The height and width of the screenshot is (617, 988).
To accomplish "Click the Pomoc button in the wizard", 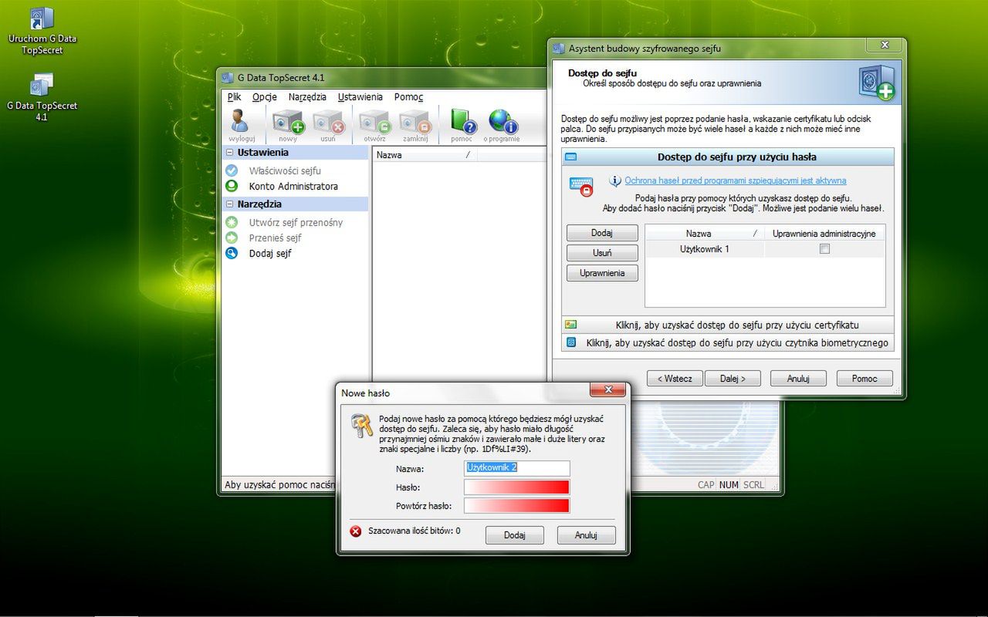I will tap(864, 379).
